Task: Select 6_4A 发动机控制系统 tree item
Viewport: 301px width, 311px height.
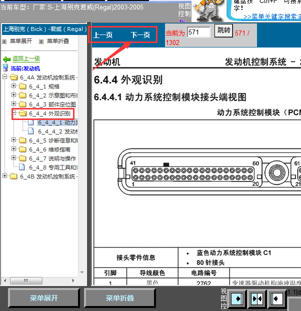Action: pos(49,77)
